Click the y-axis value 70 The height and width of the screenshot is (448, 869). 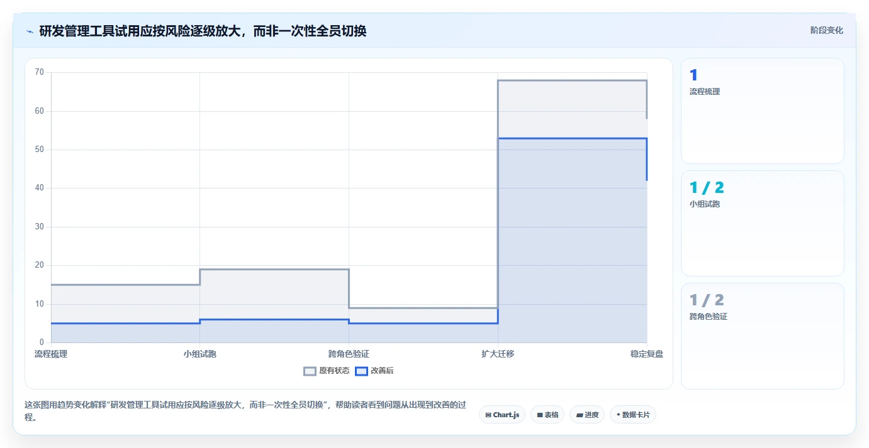coord(39,72)
